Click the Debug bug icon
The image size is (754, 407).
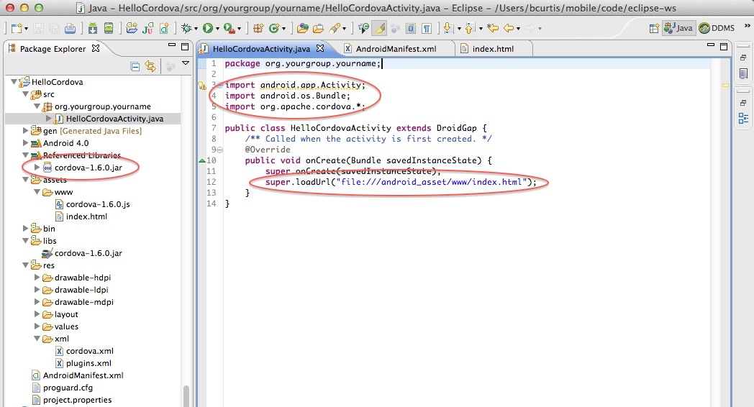tap(186, 29)
